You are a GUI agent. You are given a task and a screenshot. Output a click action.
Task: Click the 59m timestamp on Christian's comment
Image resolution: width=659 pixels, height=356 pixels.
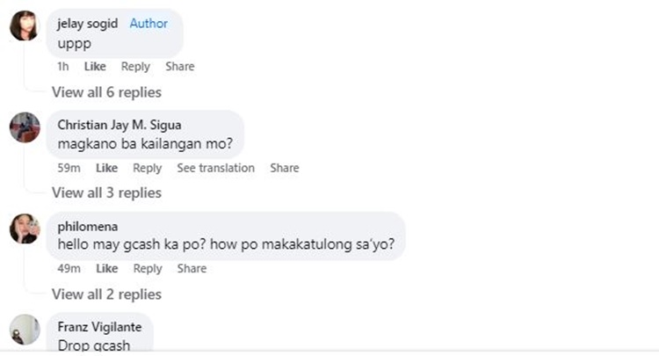69,168
